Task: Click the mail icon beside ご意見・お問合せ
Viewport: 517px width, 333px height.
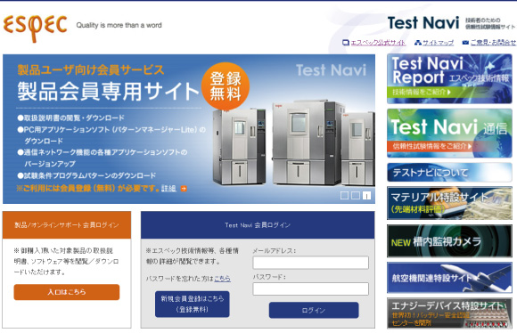Action: click(x=465, y=43)
